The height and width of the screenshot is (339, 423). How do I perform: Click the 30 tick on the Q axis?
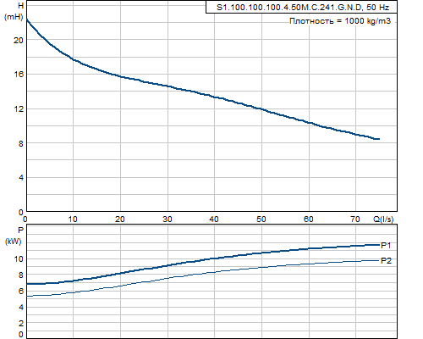[168, 220]
